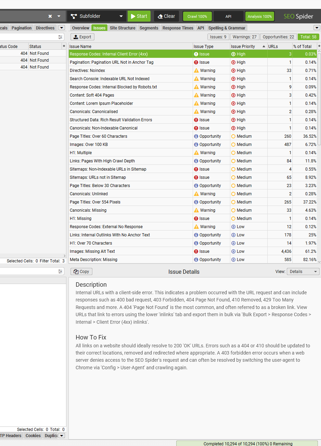Add a column with the plus icon
Screen dimensions: 321x446
click(63, 46)
